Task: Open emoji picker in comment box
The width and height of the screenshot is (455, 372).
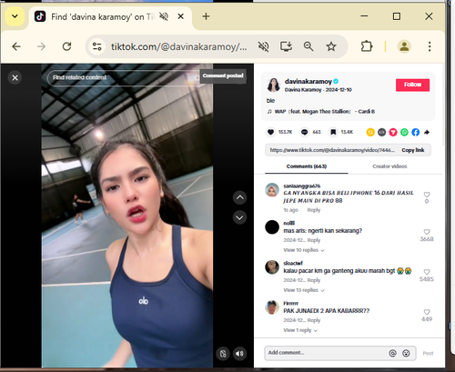Action: pos(406,353)
